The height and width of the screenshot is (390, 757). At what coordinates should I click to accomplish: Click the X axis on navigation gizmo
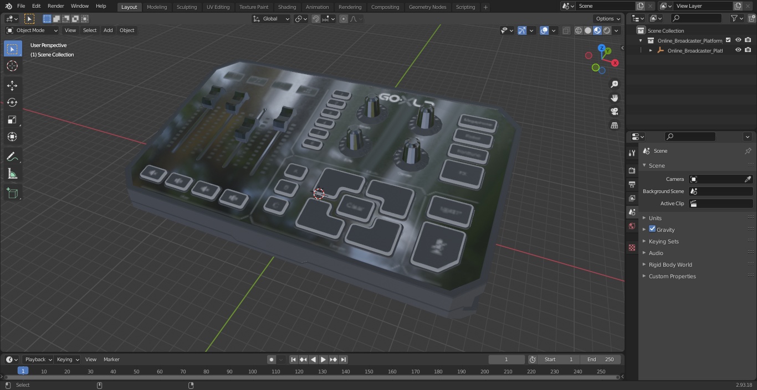pos(615,63)
